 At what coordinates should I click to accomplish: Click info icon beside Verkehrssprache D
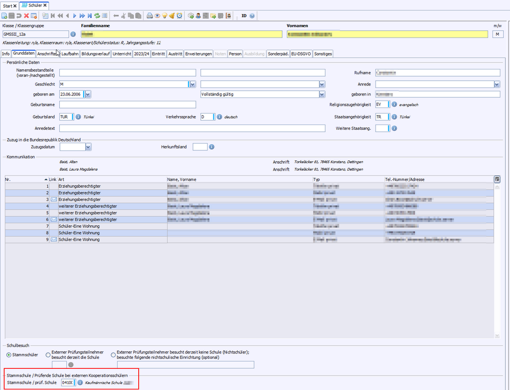219,117
